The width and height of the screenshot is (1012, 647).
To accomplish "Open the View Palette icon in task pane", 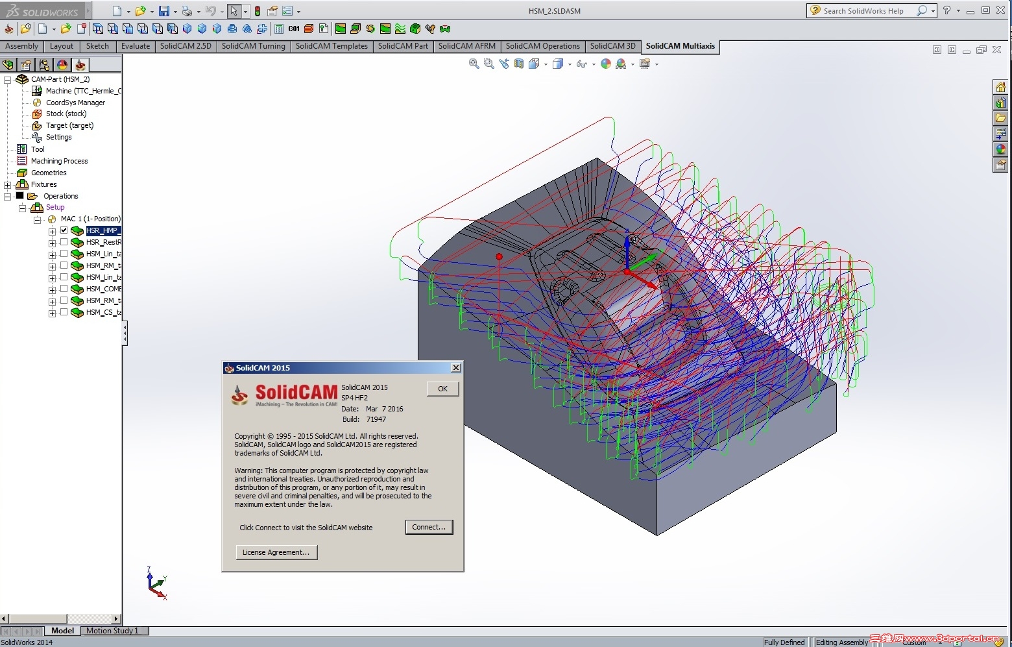I will [1000, 134].
